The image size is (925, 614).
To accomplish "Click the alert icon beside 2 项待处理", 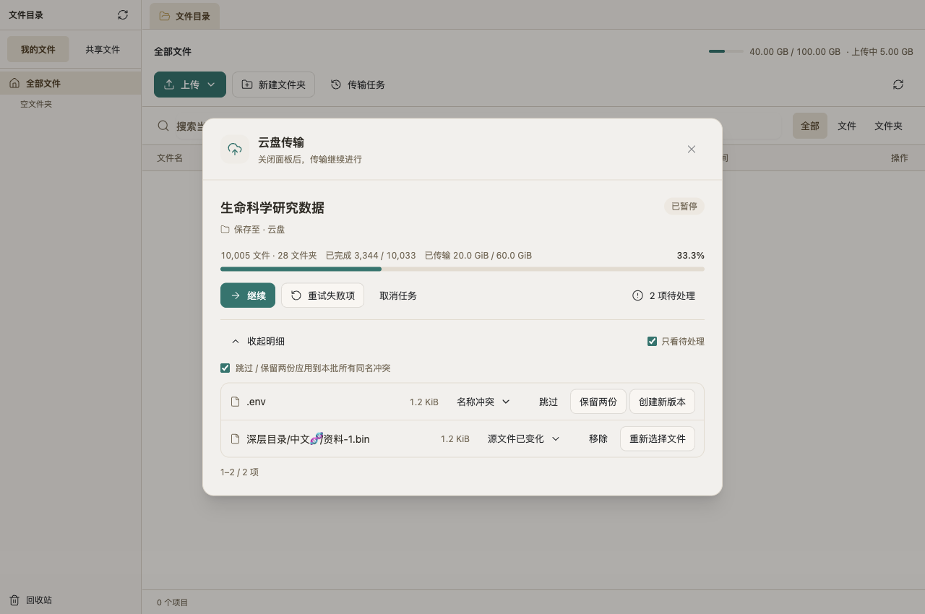I will pos(637,295).
